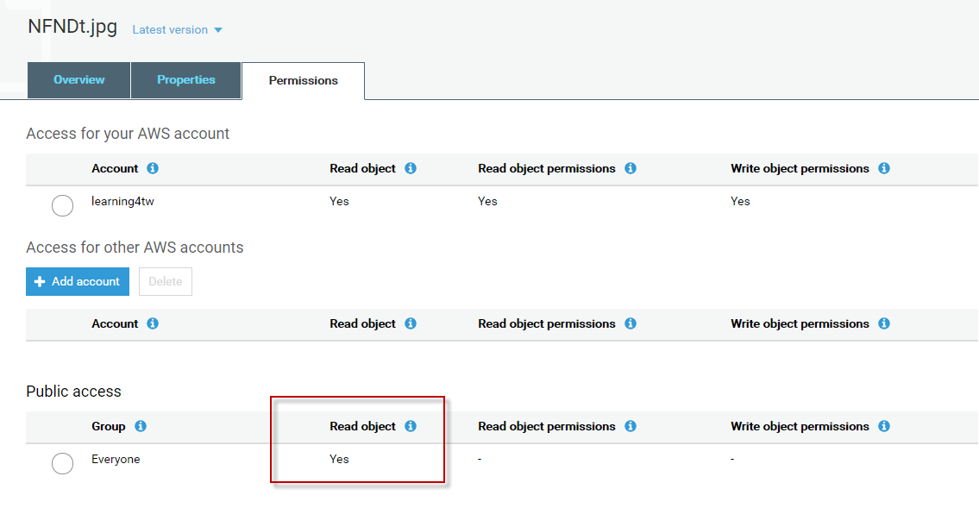This screenshot has width=979, height=508.
Task: Click Yes under Read object for Everyone
Action: pos(340,459)
